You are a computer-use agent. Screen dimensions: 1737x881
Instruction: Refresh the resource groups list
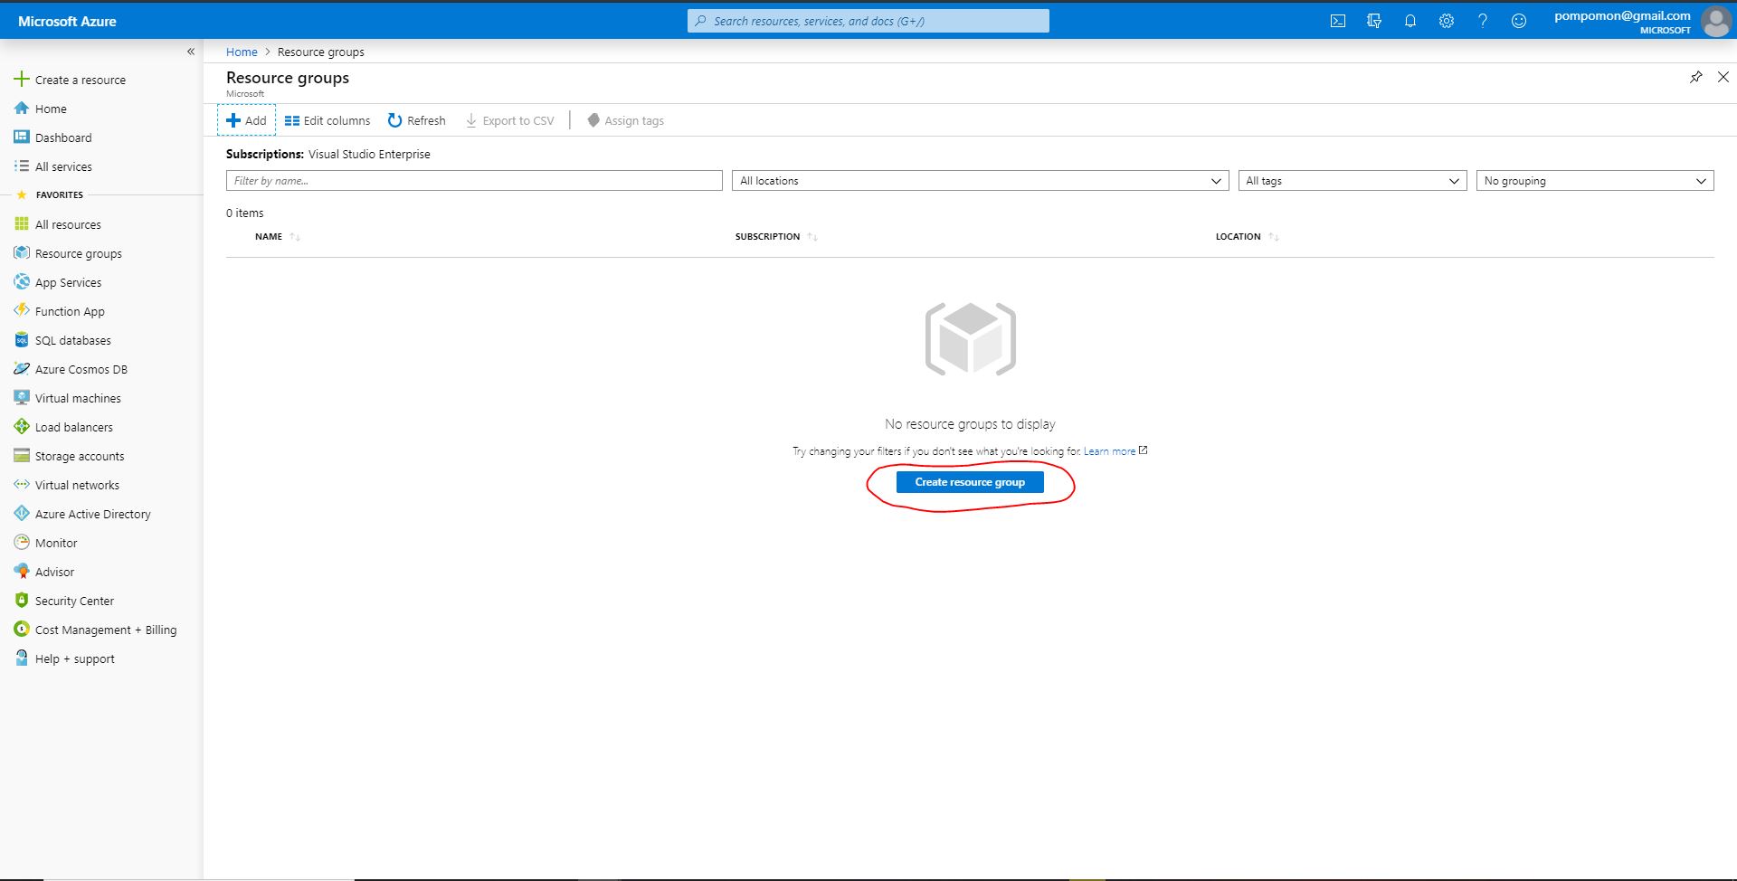pyautogui.click(x=417, y=120)
